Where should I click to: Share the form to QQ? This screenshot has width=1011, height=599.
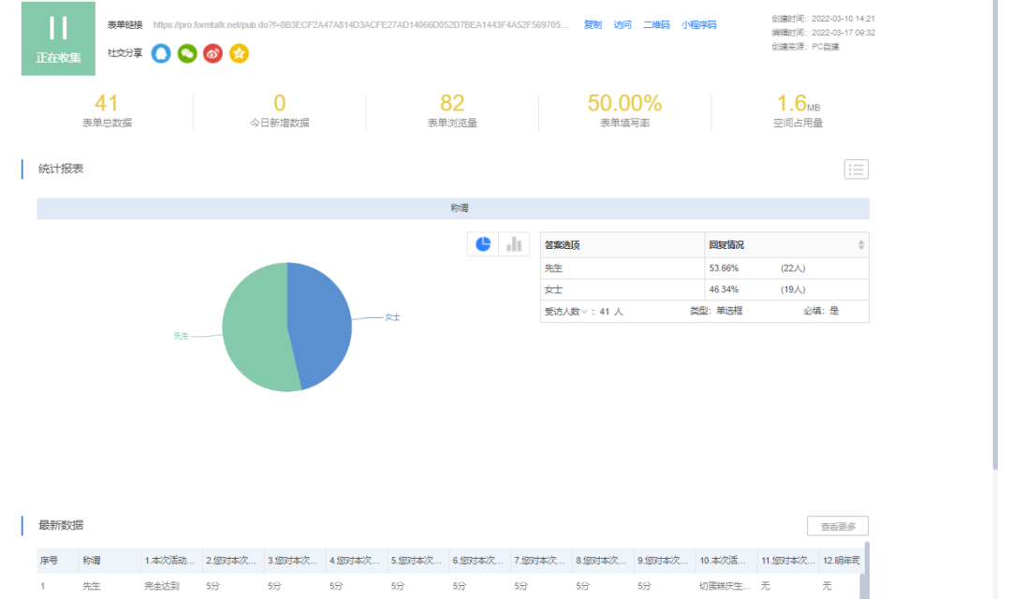click(x=161, y=53)
